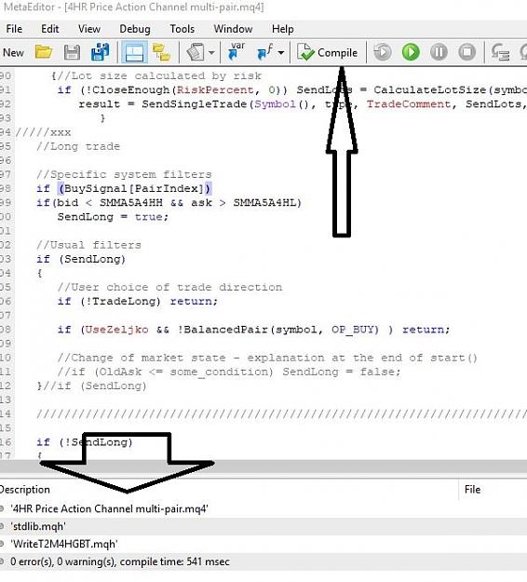Click the '//Long trade' comment line

pos(78,146)
